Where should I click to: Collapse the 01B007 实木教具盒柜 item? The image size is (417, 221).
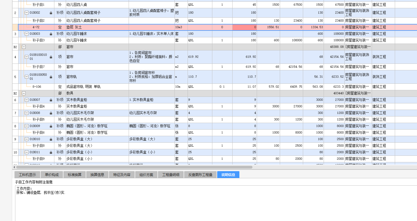[26, 100]
